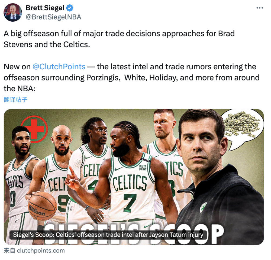The height and width of the screenshot is (260, 271).
Task: Open the Siegel's Scoop article card image
Action: tap(134, 177)
